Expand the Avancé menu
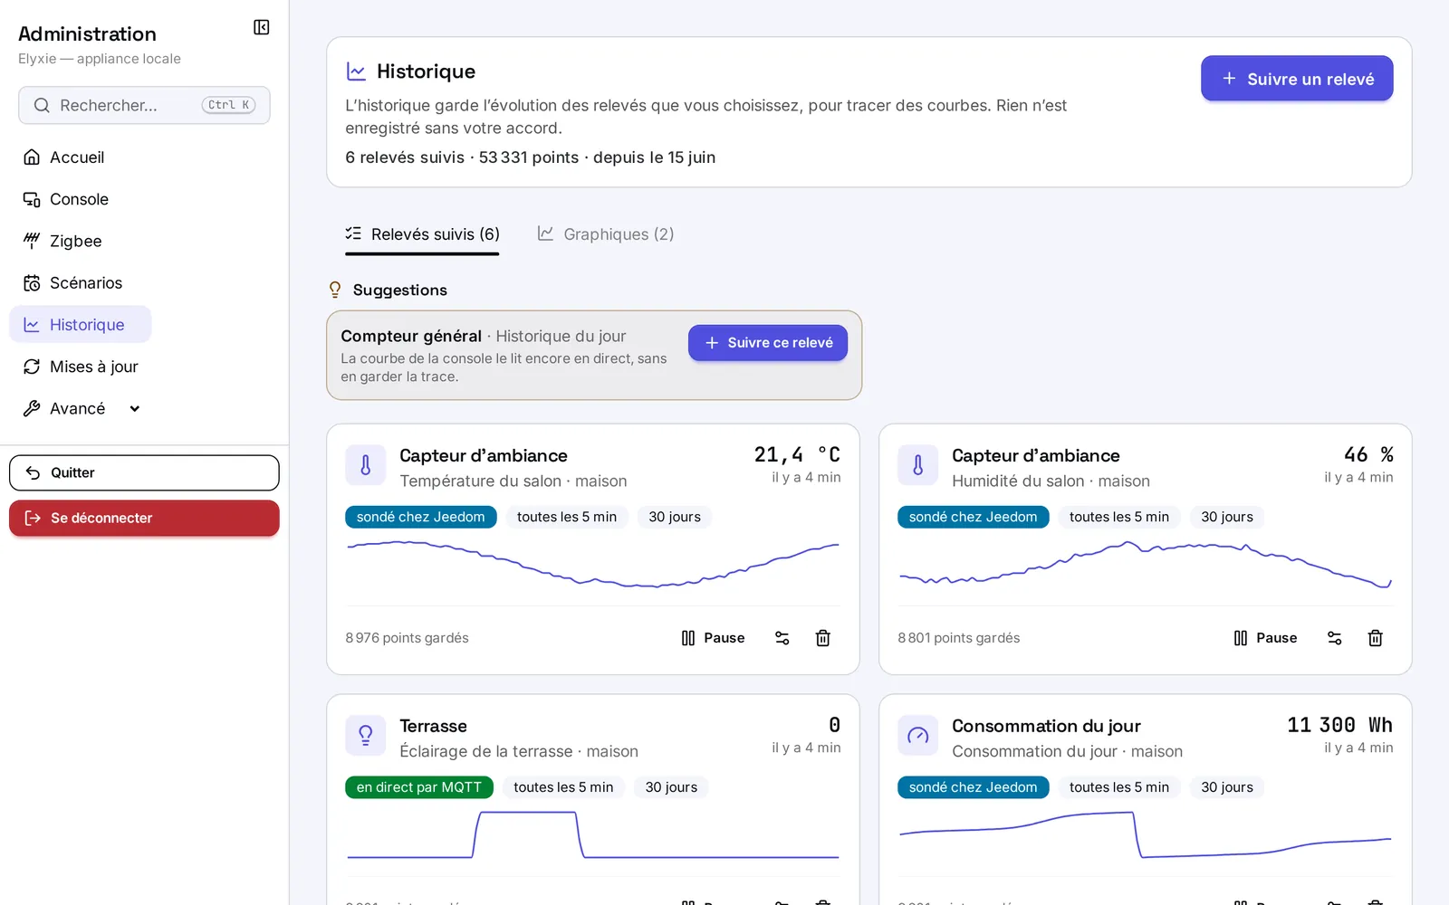1449x905 pixels. [x=82, y=408]
